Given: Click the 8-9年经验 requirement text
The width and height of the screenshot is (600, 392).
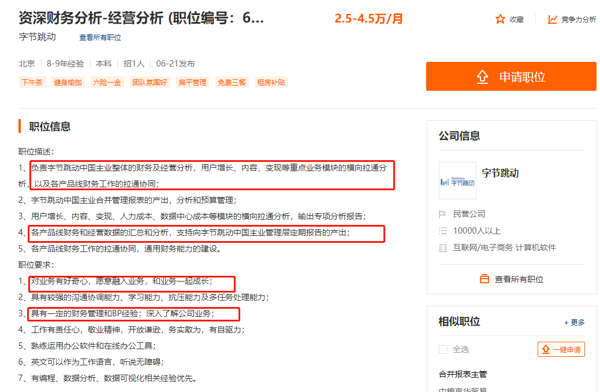Looking at the screenshot, I should point(65,64).
